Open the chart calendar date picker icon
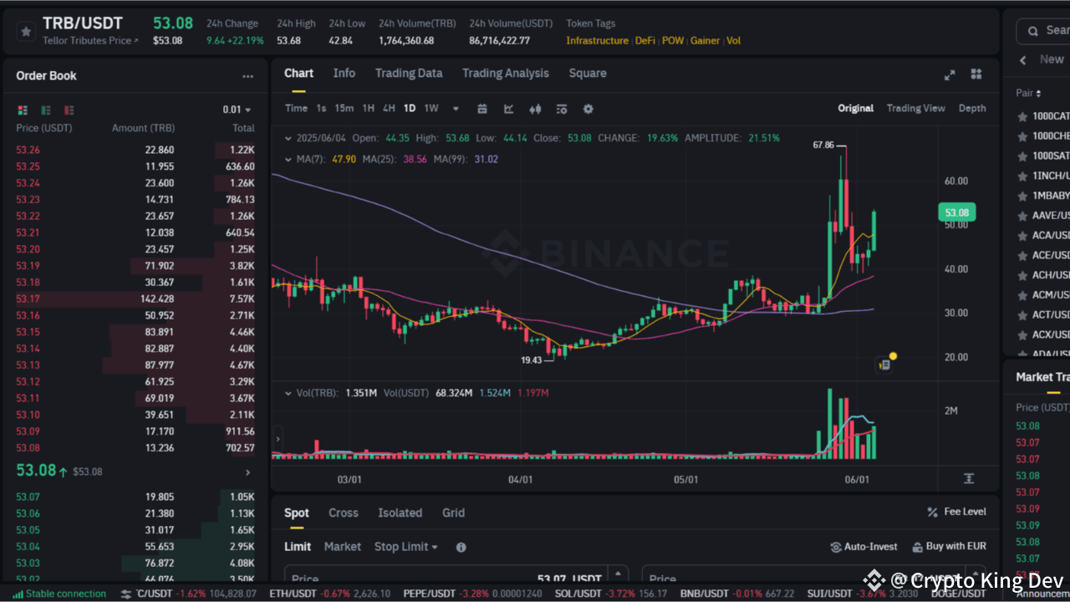 point(482,109)
